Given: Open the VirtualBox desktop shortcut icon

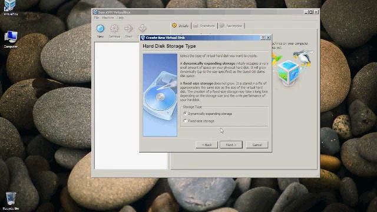Looking at the screenshot, I should [11, 8].
